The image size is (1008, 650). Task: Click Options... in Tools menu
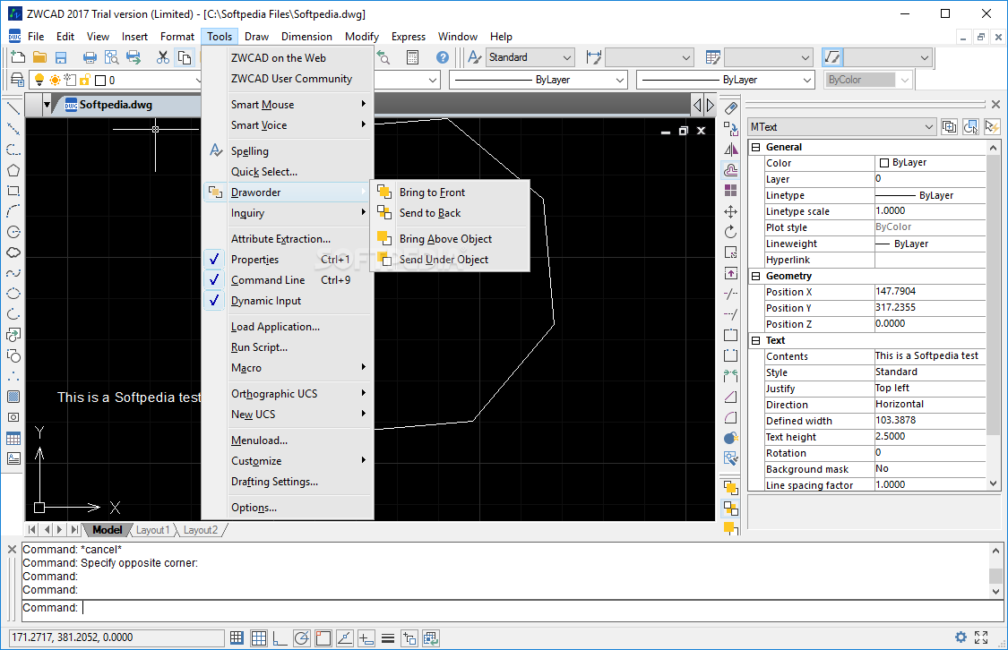pyautogui.click(x=288, y=508)
